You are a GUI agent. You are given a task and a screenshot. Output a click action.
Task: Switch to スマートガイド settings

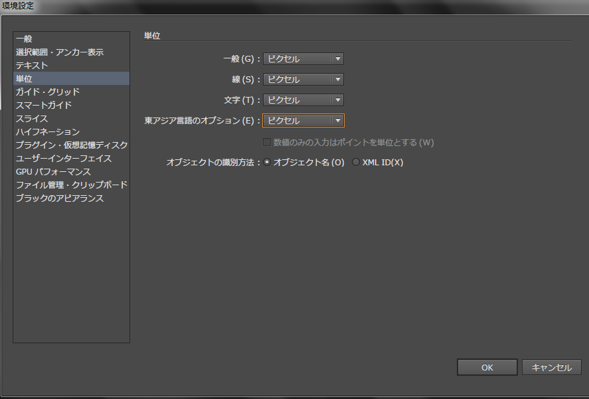pyautogui.click(x=71, y=105)
